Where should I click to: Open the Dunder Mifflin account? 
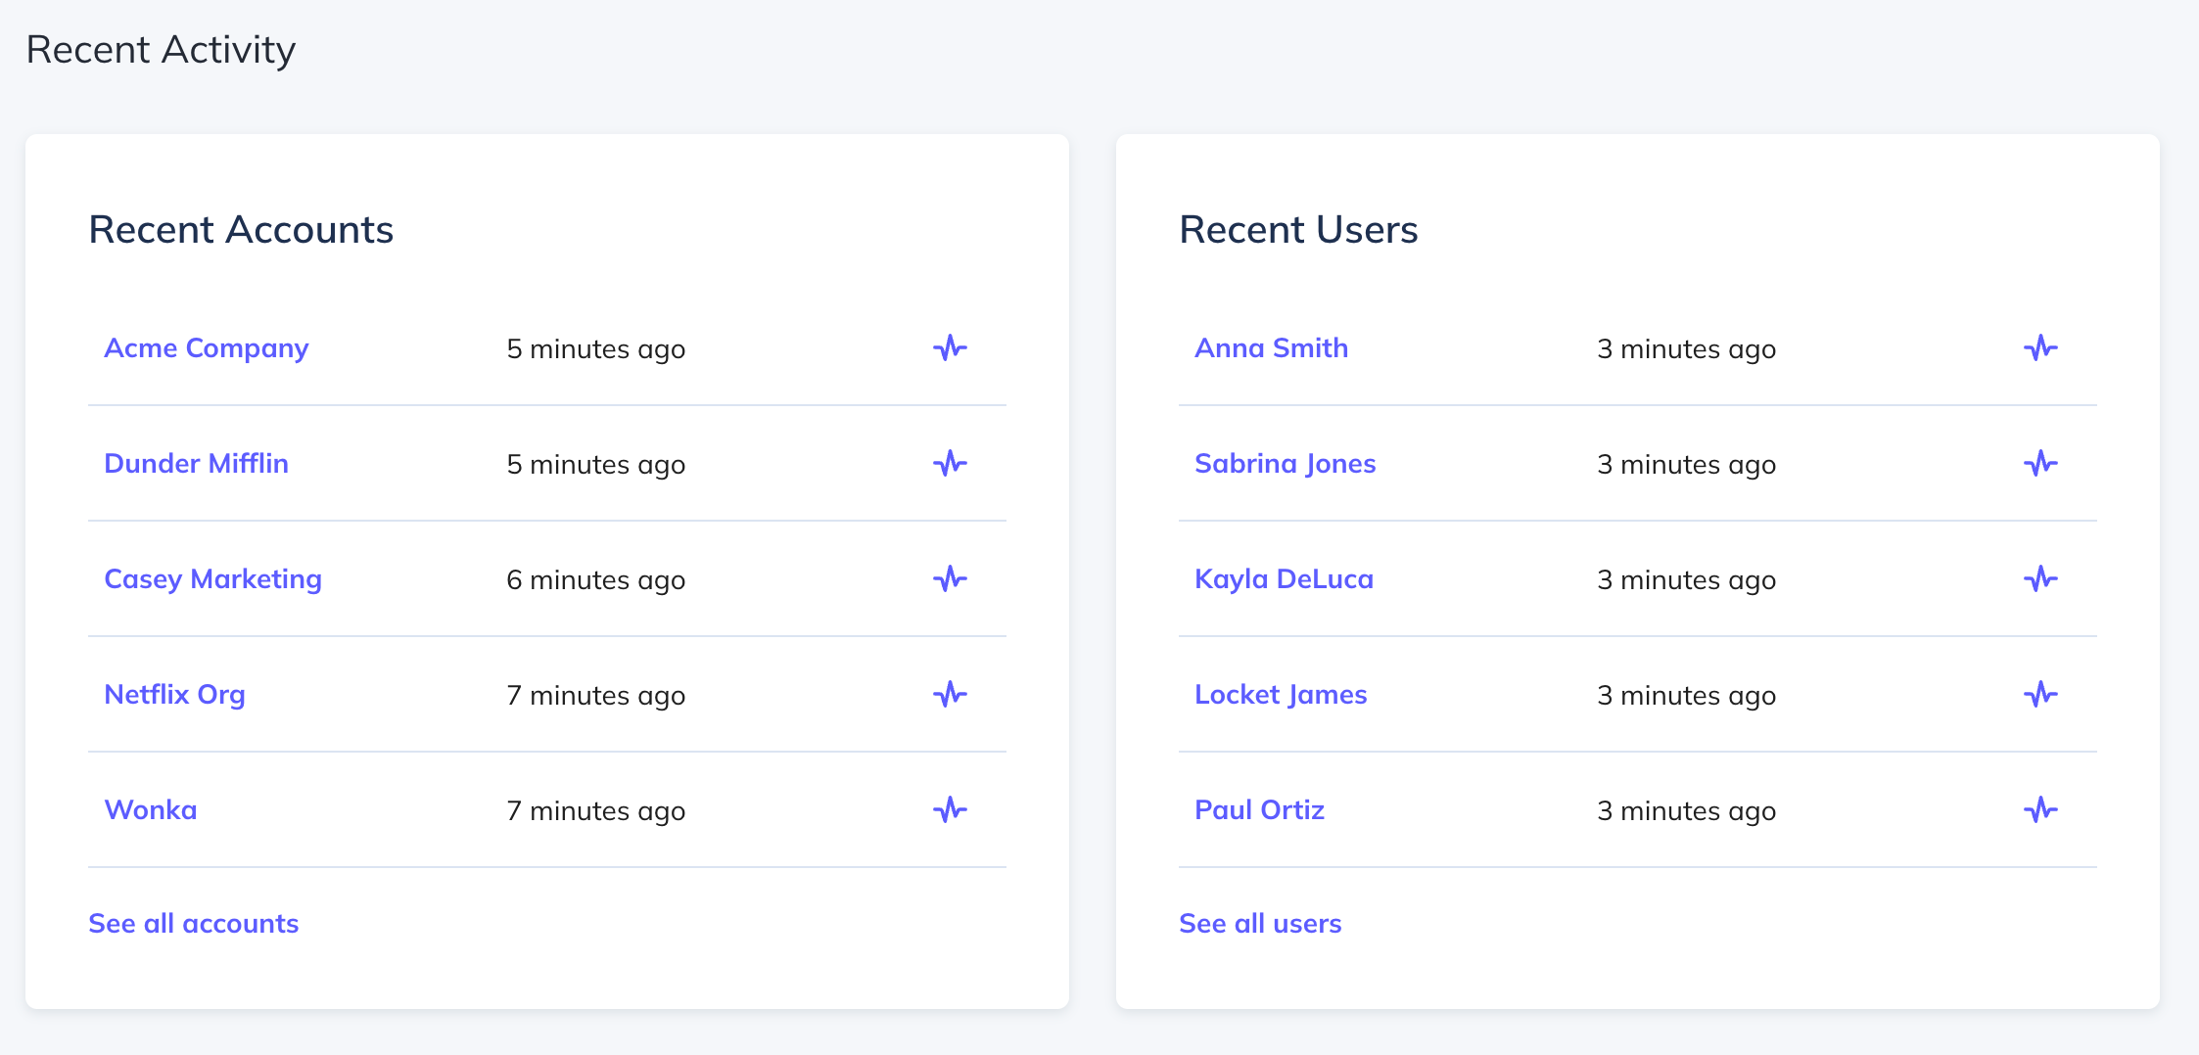(196, 464)
